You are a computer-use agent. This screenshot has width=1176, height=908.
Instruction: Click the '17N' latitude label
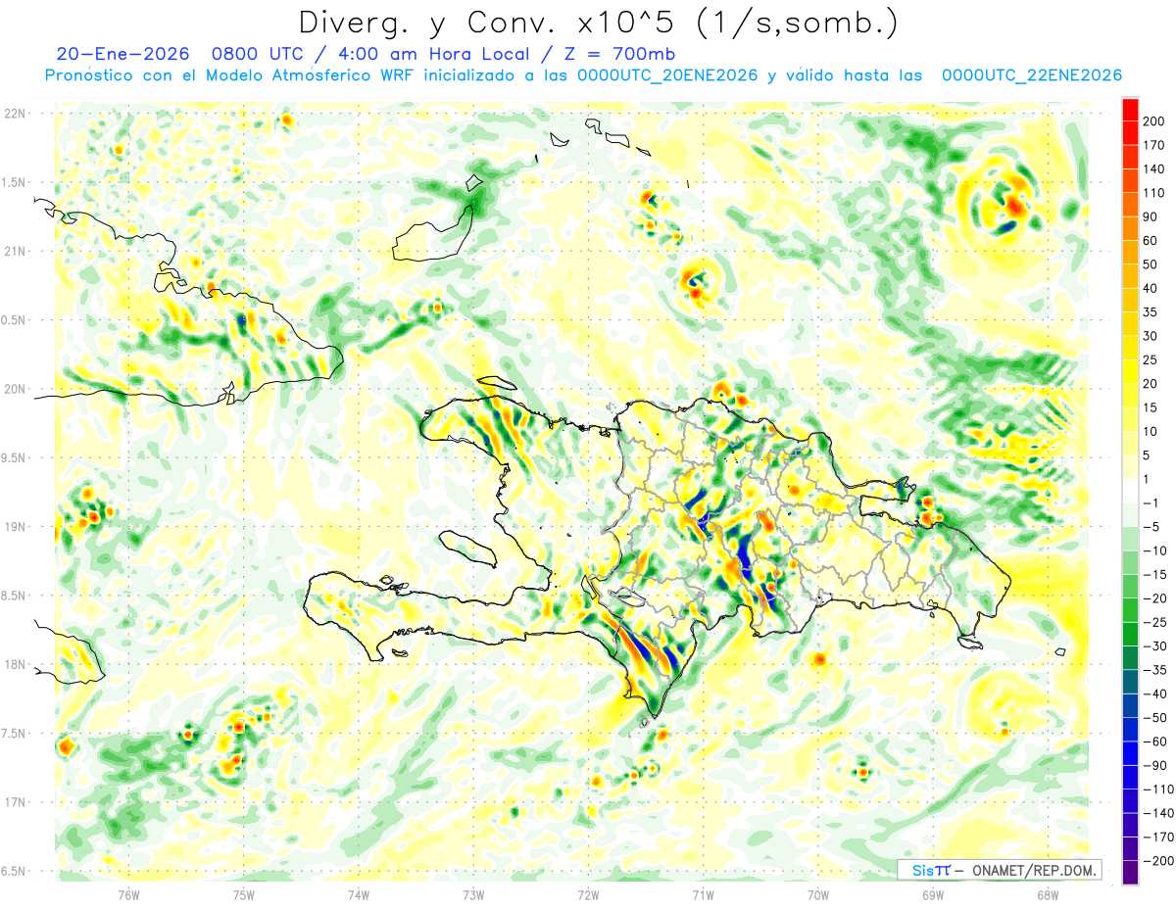[x=15, y=802]
